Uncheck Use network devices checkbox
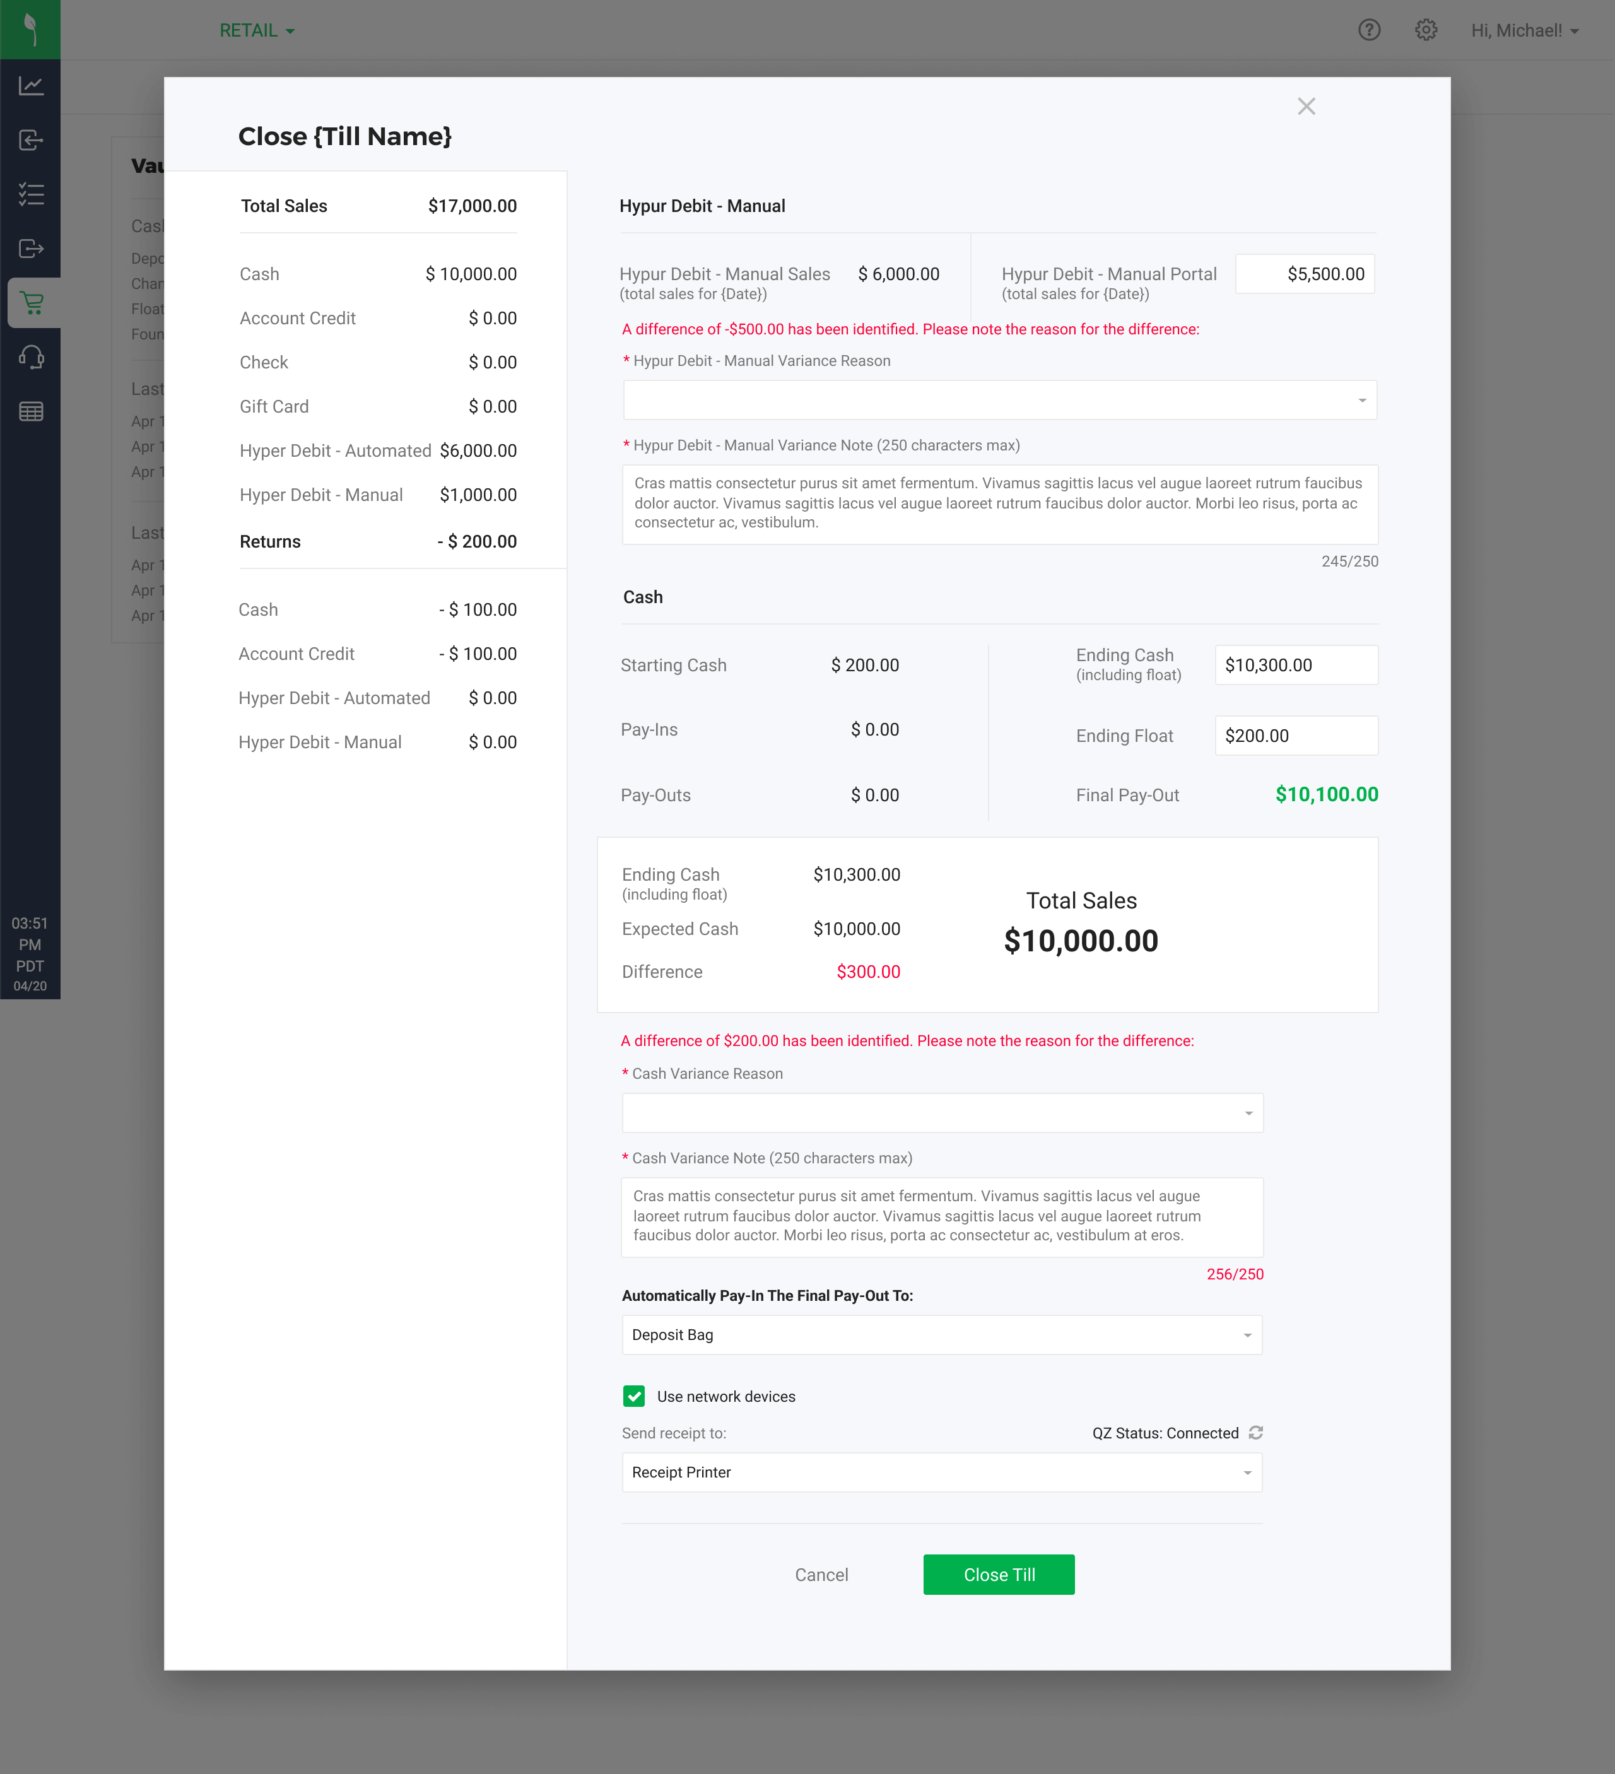Screen dimensions: 1615x1774 [x=633, y=1397]
